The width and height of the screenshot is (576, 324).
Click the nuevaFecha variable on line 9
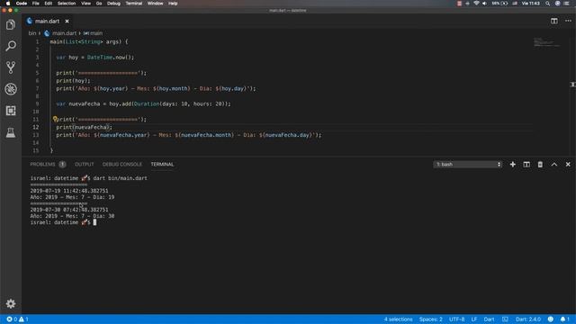point(84,104)
